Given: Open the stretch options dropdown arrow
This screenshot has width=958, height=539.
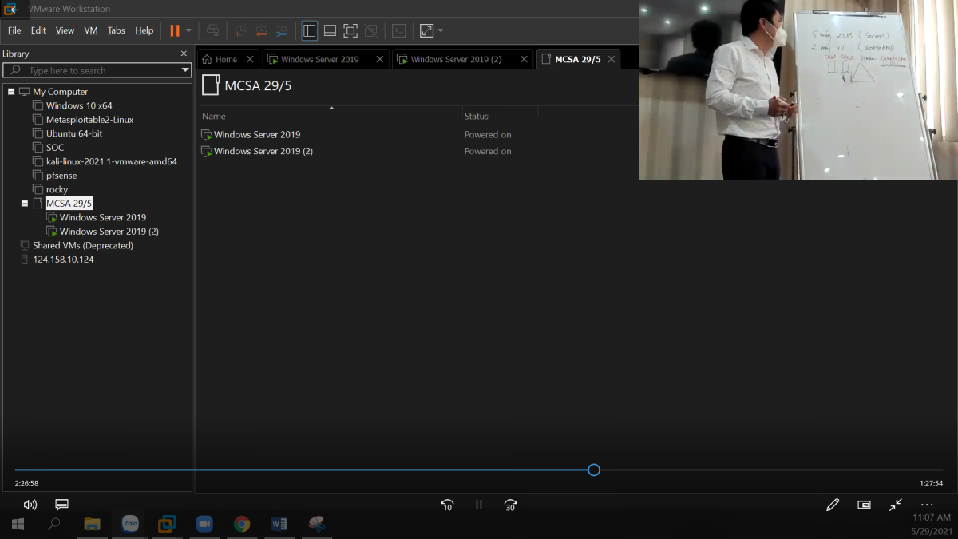Looking at the screenshot, I should [441, 31].
